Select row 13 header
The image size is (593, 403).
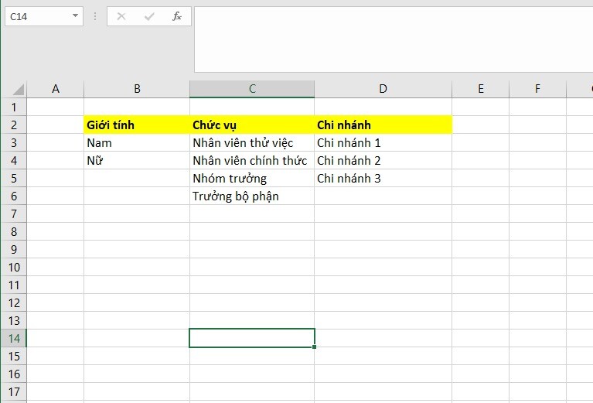[x=14, y=320]
